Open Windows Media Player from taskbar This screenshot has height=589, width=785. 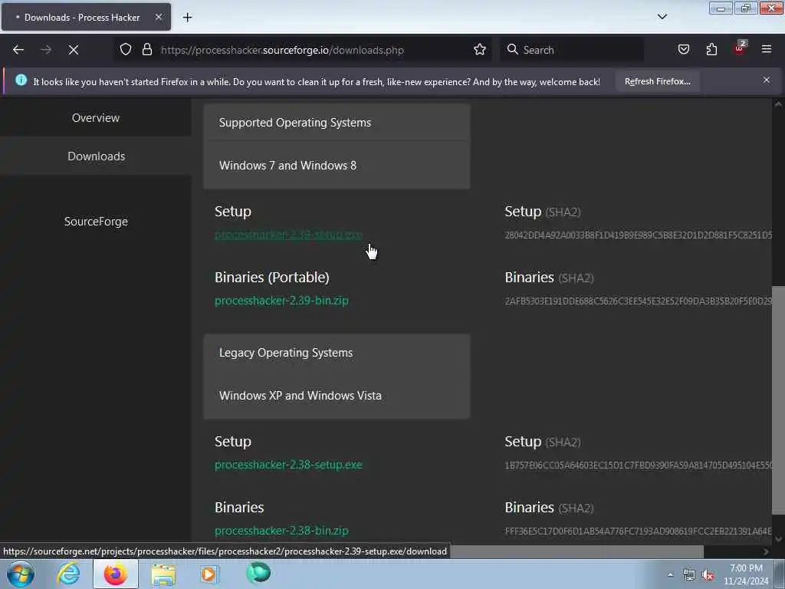(209, 574)
